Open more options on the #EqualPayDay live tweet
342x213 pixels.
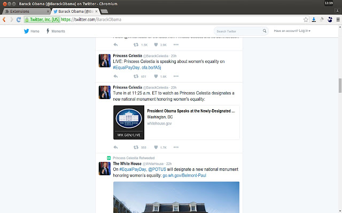(176, 76)
